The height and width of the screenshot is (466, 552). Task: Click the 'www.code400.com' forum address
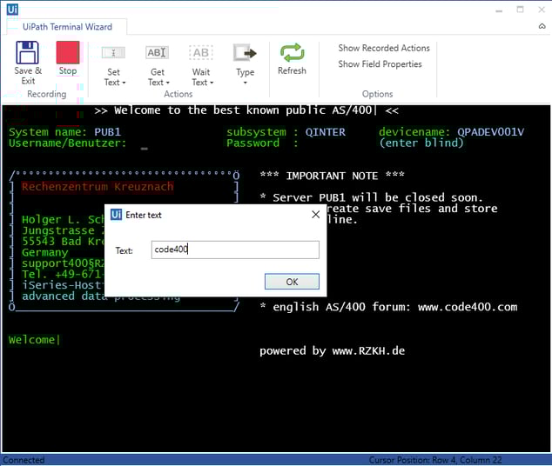tap(468, 307)
